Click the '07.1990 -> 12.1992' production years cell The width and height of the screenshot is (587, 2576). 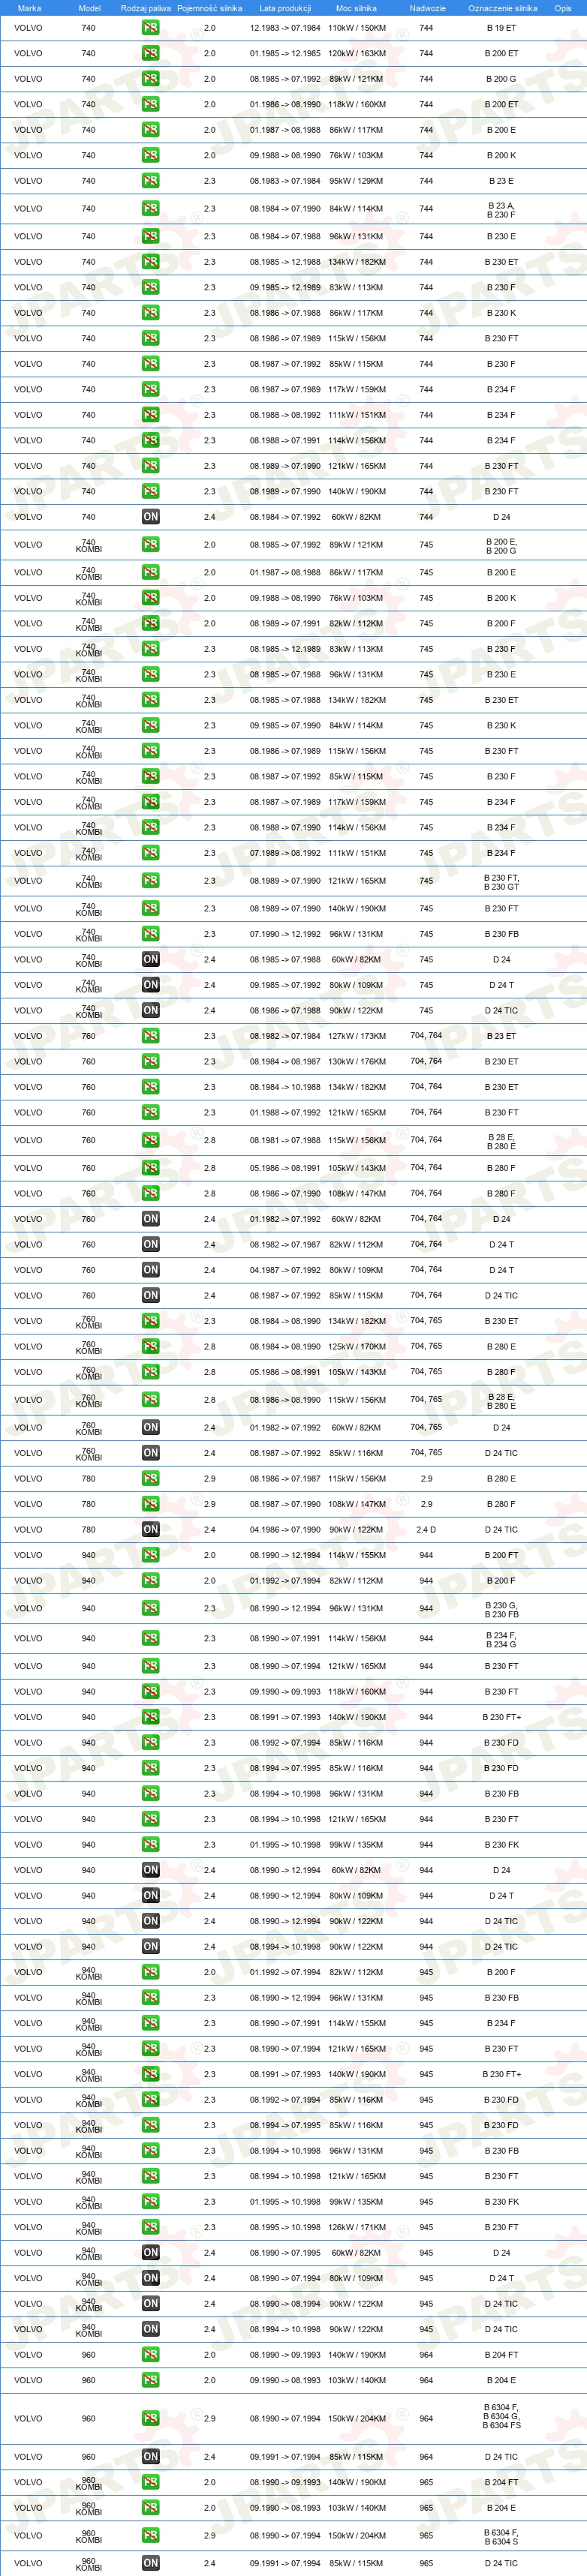(285, 934)
